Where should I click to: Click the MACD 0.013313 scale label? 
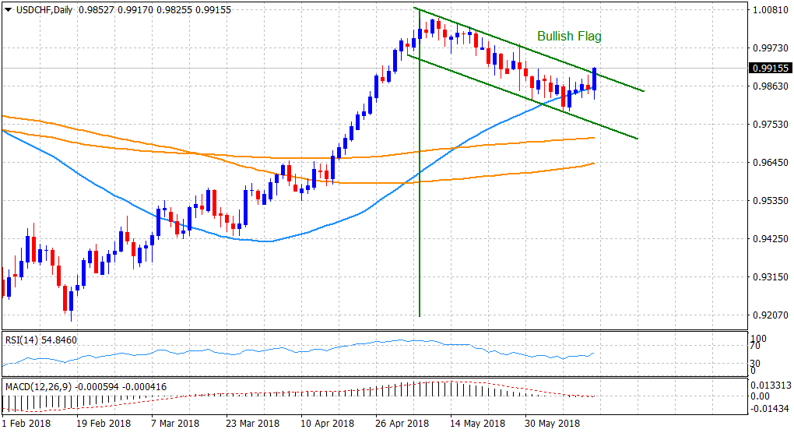[771, 385]
